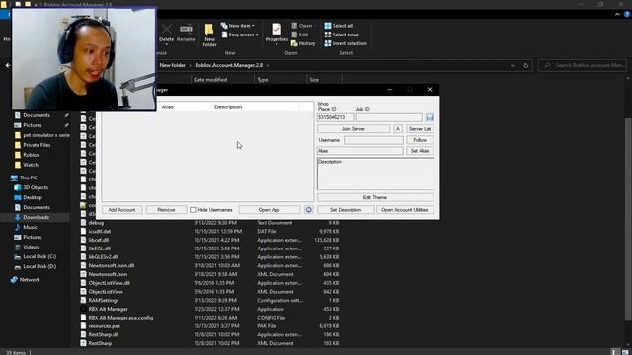Click the Join Server button
This screenshot has height=355, width=632.
[x=354, y=129]
